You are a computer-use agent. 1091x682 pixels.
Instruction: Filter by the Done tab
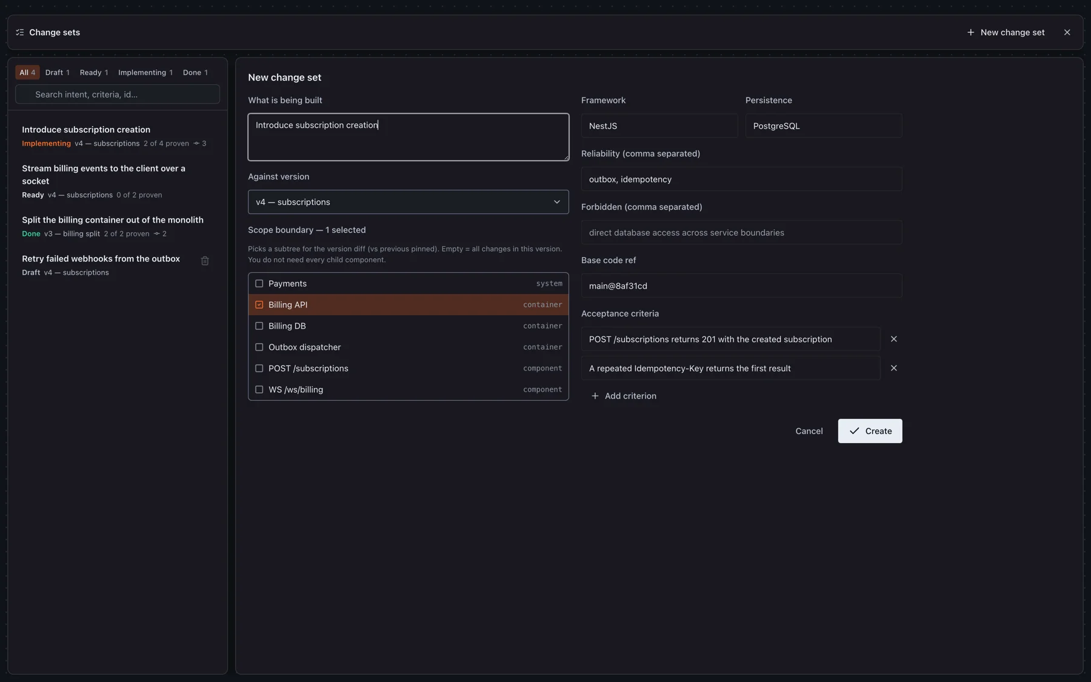195,72
